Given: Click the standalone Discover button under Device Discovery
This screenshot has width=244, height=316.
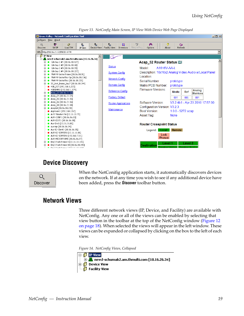Looking at the screenshot, I should pos(42,180).
